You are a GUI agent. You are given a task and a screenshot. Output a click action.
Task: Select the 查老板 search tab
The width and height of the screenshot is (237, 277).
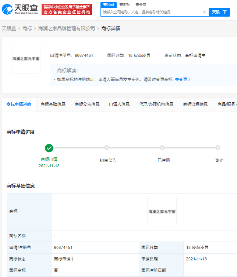[125, 5]
